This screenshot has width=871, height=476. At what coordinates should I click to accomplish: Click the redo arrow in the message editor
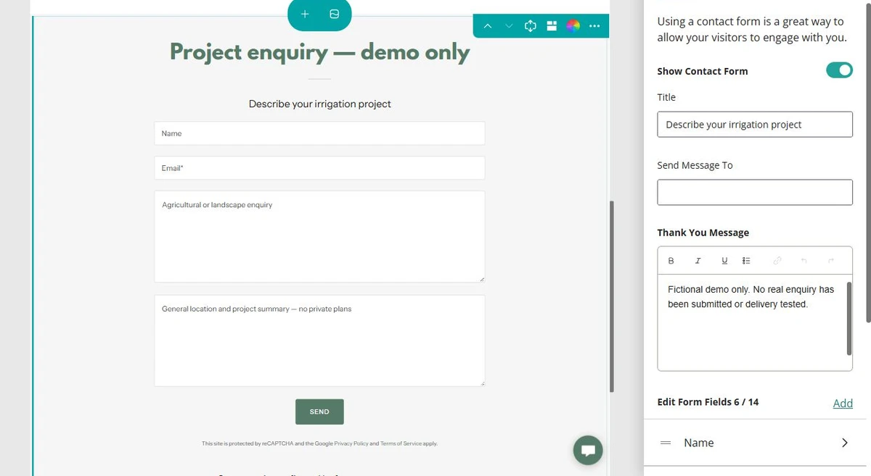tap(831, 261)
